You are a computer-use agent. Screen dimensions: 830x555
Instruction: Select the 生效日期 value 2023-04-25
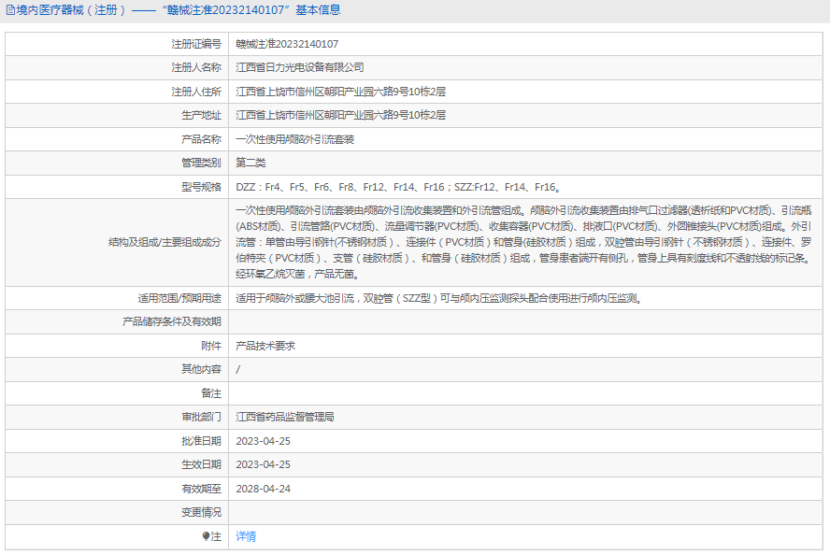point(263,464)
